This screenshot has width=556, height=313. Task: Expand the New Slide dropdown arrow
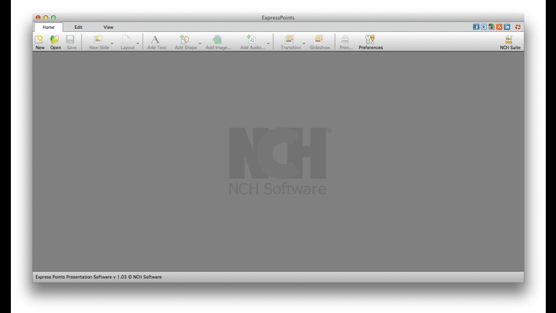(x=112, y=43)
